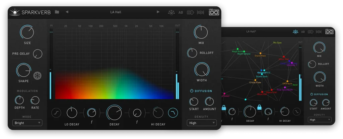Click the LA Hall preset name
This screenshot has height=139, width=343.
point(115,12)
